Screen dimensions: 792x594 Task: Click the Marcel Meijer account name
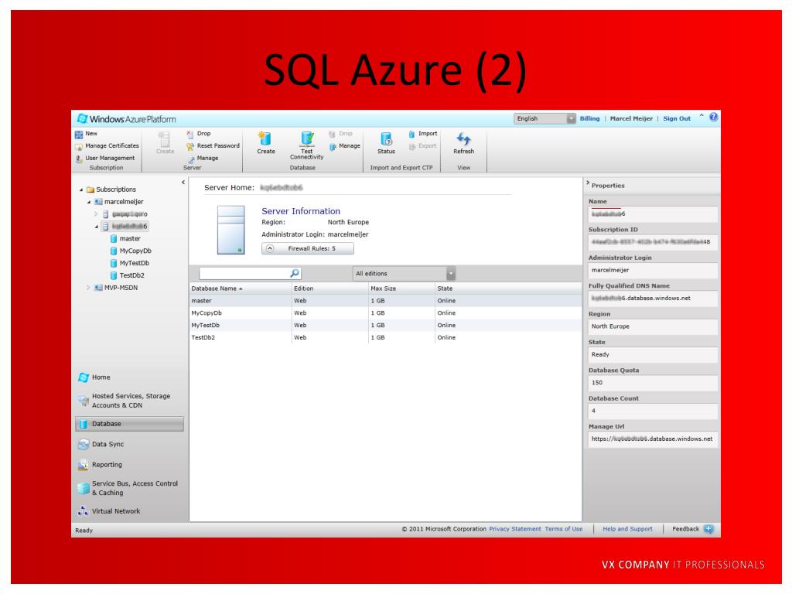point(631,118)
